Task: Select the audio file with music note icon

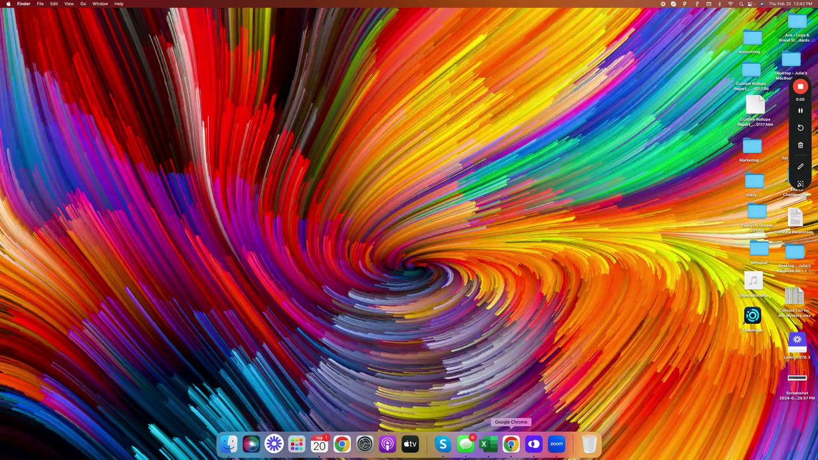Action: click(x=753, y=280)
